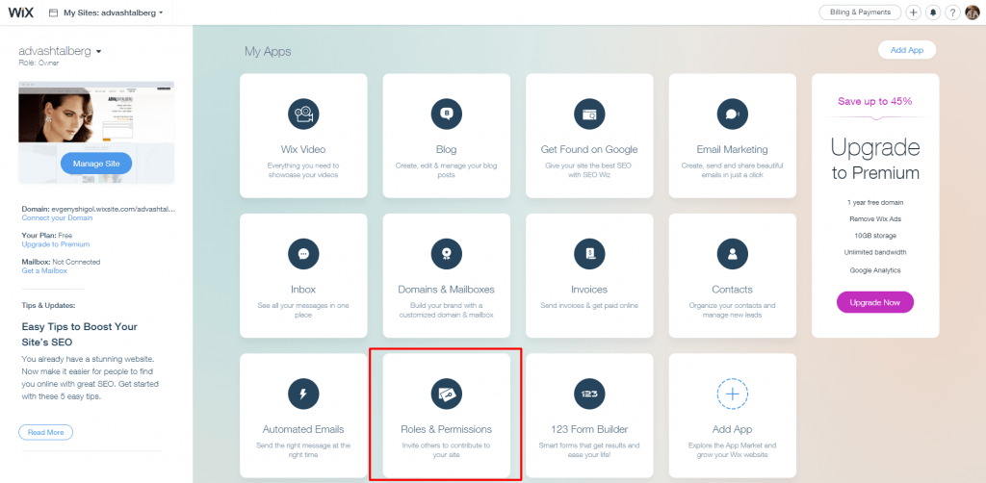
Task: Click the Wix logo
Action: tap(21, 12)
